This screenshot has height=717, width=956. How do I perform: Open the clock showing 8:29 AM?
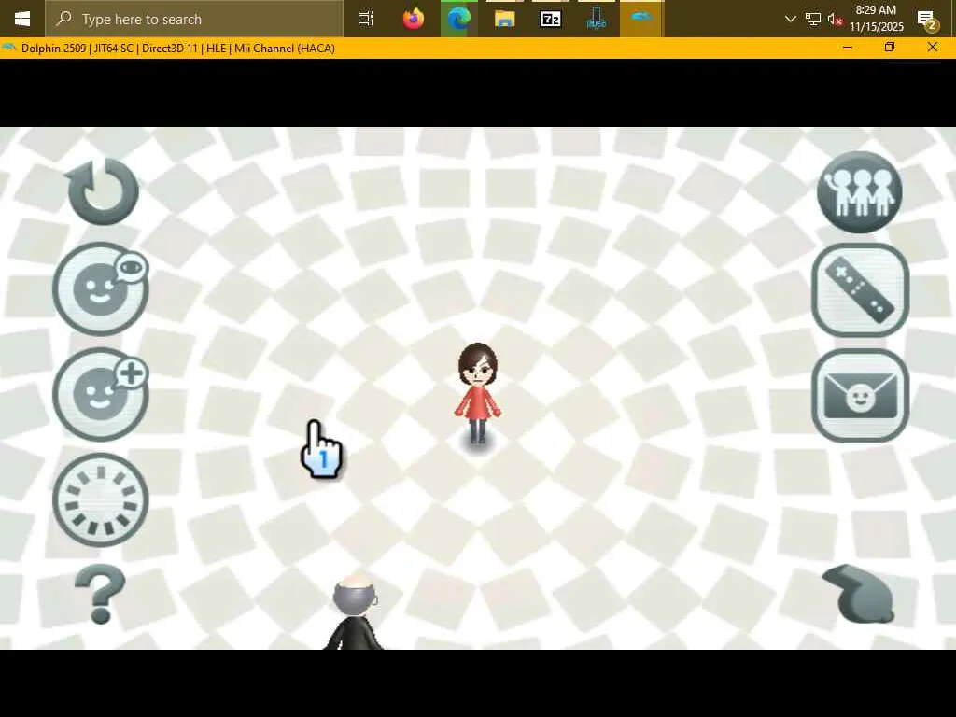click(876, 19)
